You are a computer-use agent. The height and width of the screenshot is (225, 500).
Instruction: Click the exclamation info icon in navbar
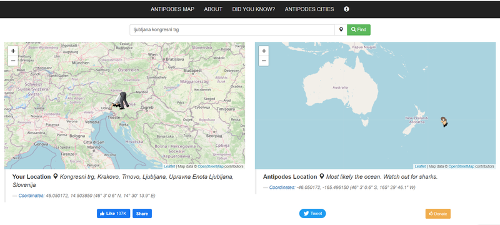point(346,9)
